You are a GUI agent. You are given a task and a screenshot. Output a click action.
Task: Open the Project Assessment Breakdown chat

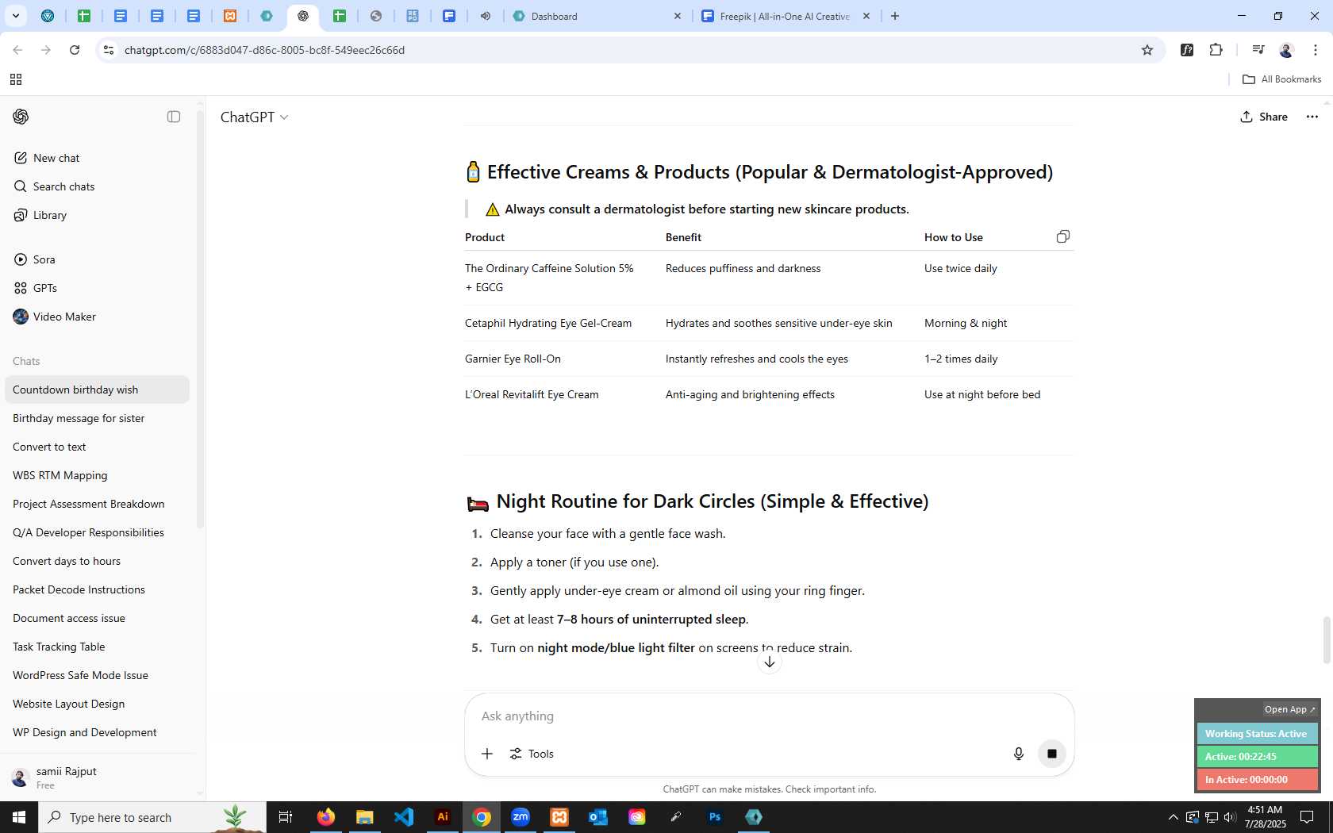pyautogui.click(x=97, y=504)
